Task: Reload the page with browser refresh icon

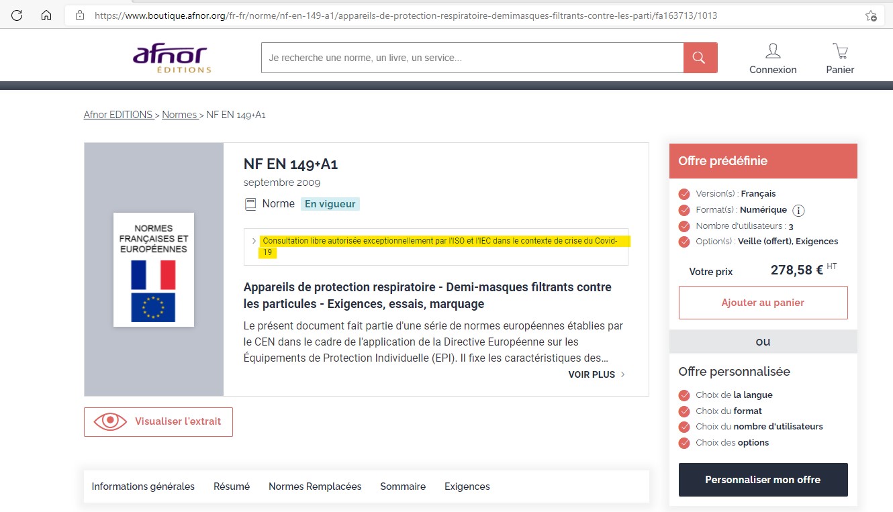Action: coord(17,15)
